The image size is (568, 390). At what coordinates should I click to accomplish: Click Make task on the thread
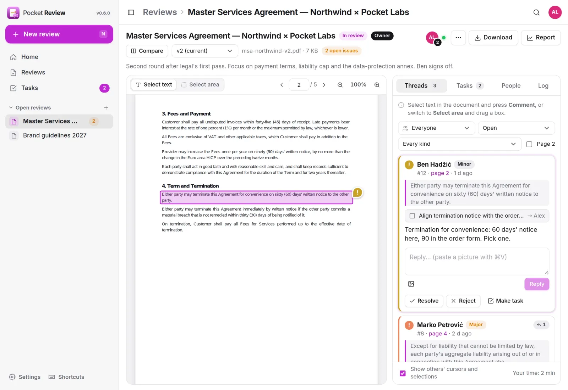click(x=506, y=301)
